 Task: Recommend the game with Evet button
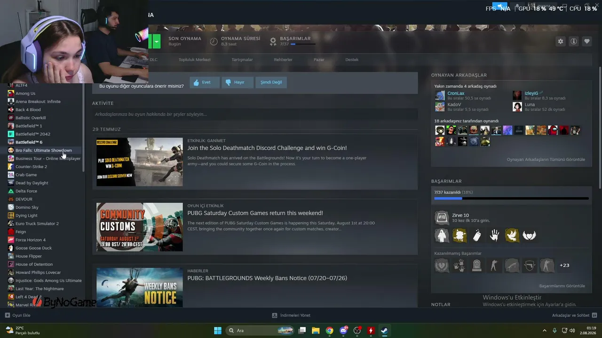click(205, 82)
